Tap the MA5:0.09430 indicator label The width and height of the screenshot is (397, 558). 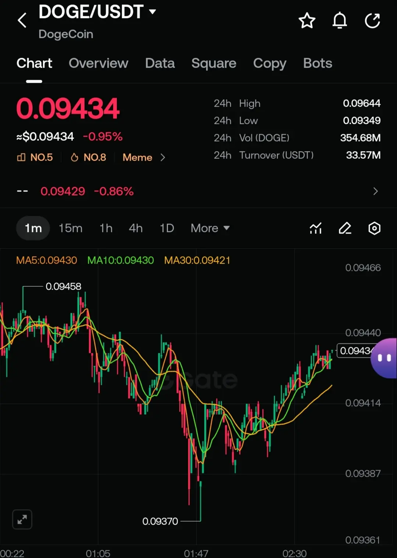47,260
